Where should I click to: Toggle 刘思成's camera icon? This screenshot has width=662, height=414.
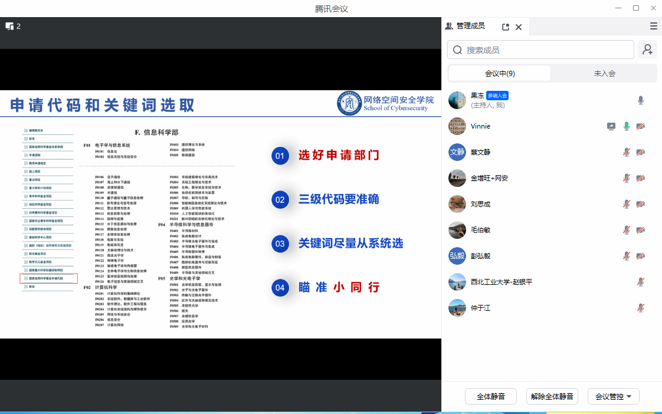click(x=641, y=204)
